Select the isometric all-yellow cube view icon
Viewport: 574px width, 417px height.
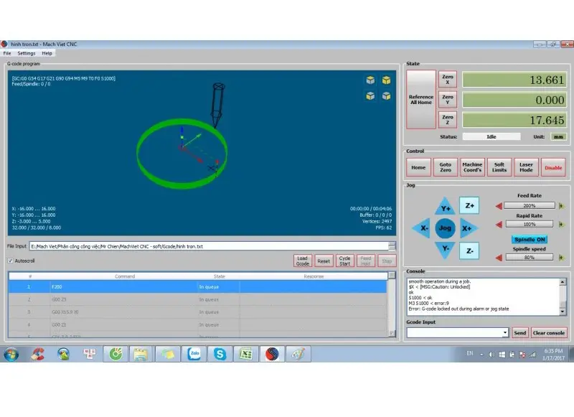386,80
